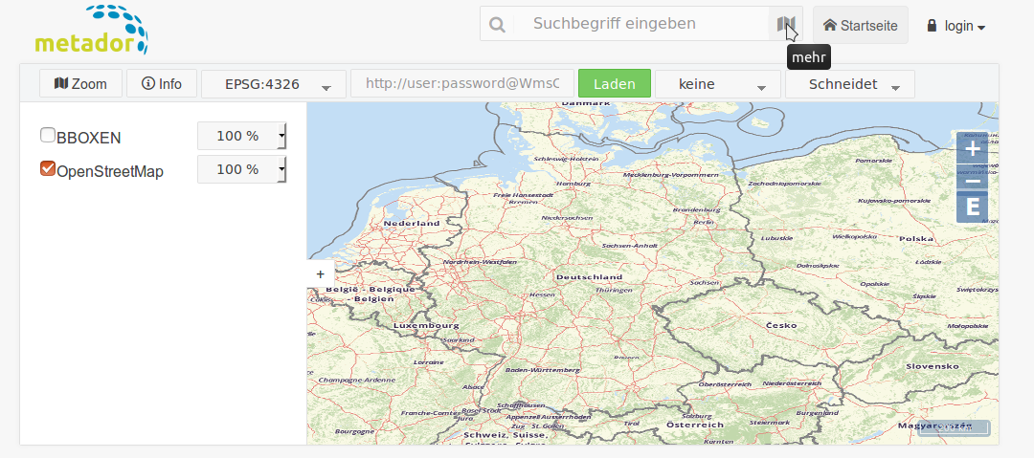This screenshot has height=458, width=1034.
Task: Activate the Info tool button
Action: point(162,84)
